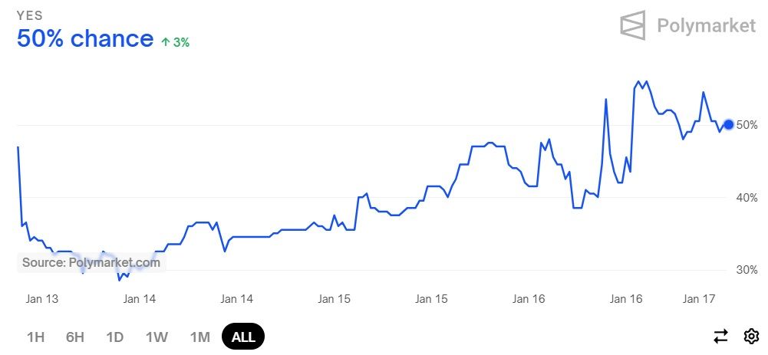The image size is (768, 355).
Task: Click the YES outcome label
Action: [x=30, y=15]
